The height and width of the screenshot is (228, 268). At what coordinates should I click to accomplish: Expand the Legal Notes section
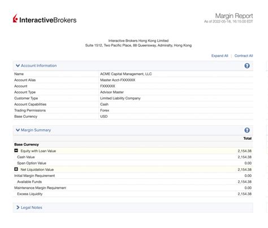(x=18, y=208)
